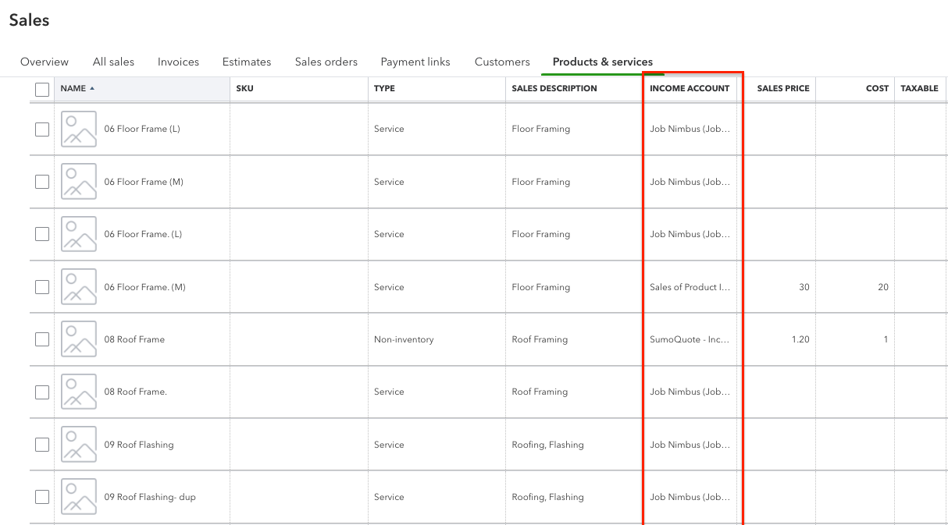This screenshot has width=948, height=525.
Task: Click the sort arrow beside NAME header
Action: [92, 88]
